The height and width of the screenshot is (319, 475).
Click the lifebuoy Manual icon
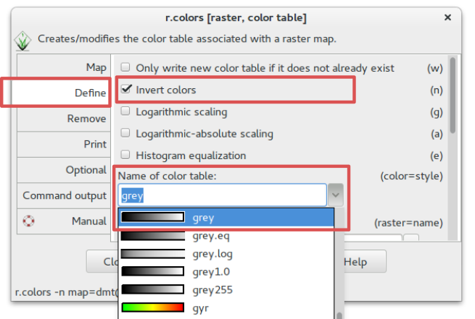(28, 221)
